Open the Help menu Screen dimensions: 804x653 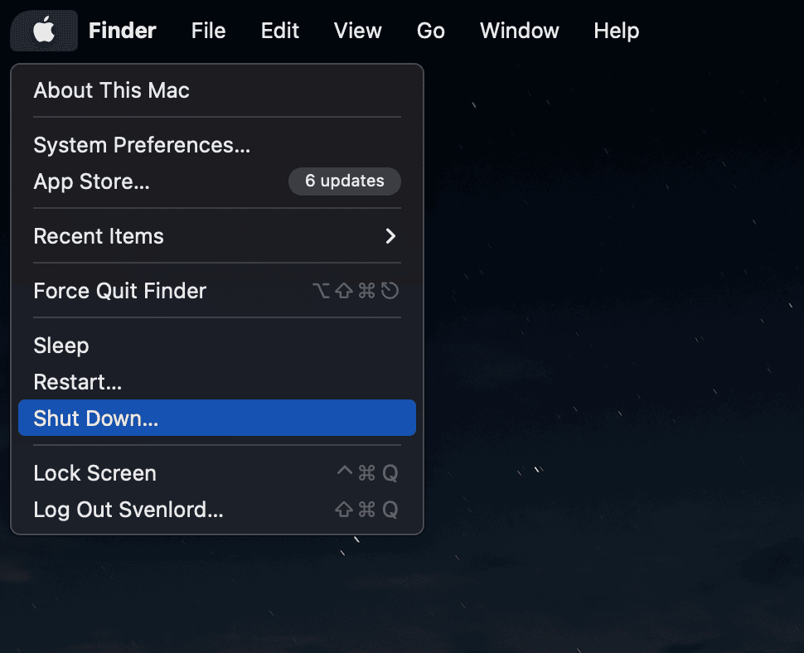click(616, 31)
